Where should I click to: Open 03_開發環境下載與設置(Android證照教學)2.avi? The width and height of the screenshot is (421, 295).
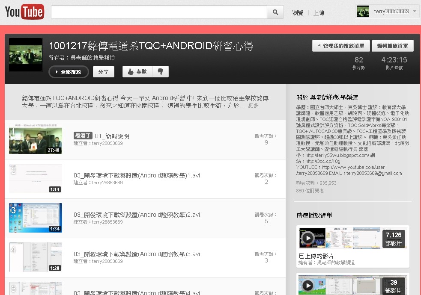click(x=137, y=215)
